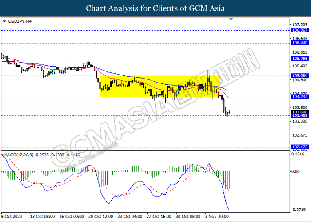311x222 pixels.
Task: Click the 23 Oct 04:00 time label
Action: [130, 216]
